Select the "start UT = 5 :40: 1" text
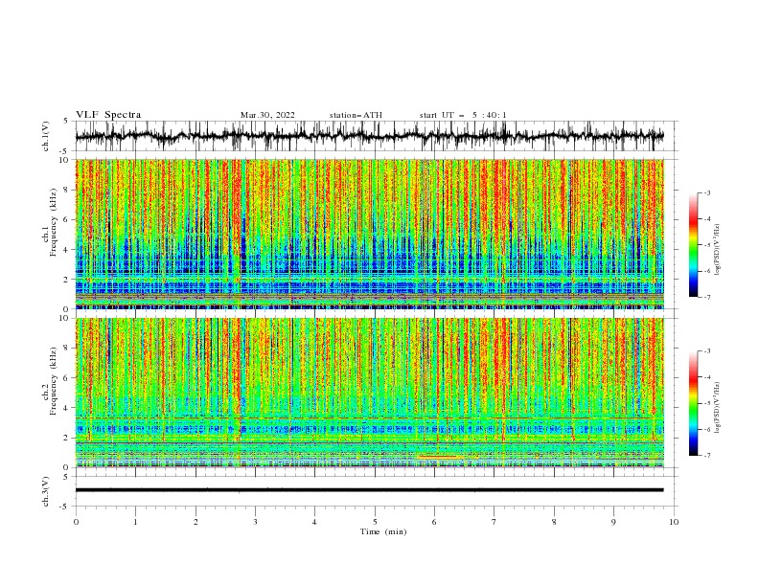 tap(463, 115)
